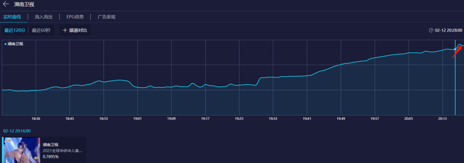464x163 pixels.
Task: Switch to the 最近60秒 time range
Action: click(x=41, y=30)
